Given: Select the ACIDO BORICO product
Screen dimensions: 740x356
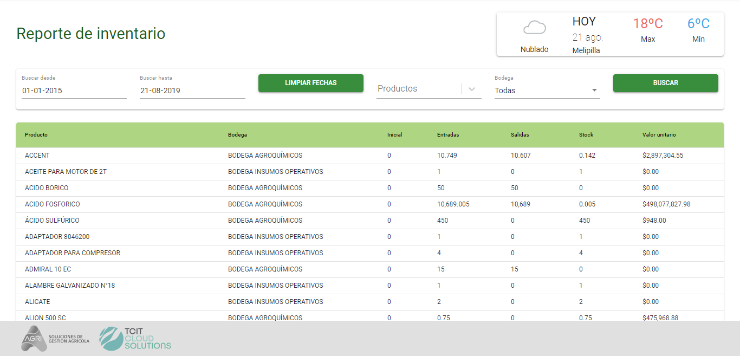Looking at the screenshot, I should point(47,188).
